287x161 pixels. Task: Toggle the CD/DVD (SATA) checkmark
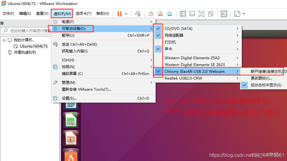click(158, 28)
